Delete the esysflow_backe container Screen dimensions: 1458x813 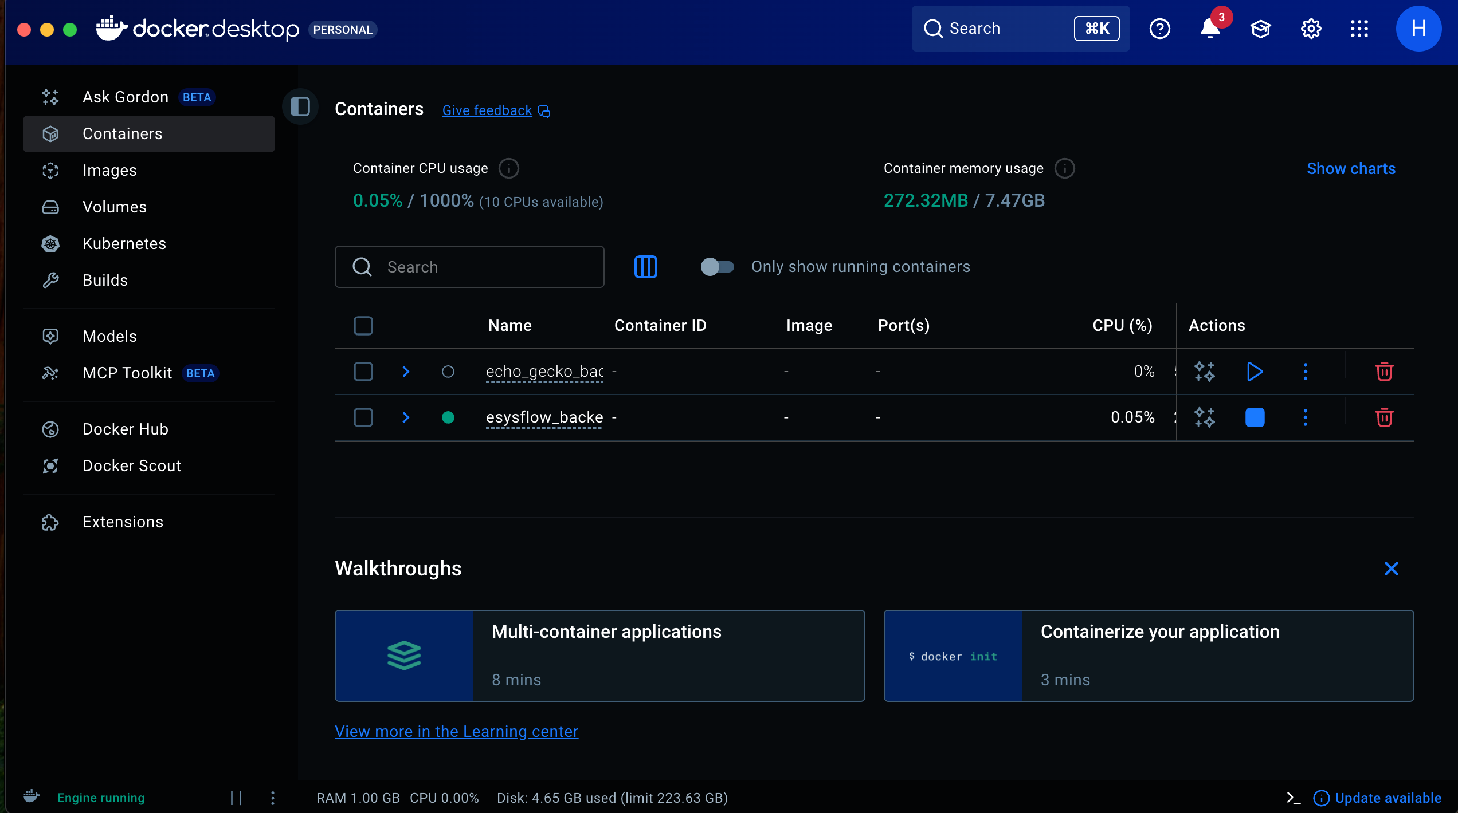tap(1384, 417)
